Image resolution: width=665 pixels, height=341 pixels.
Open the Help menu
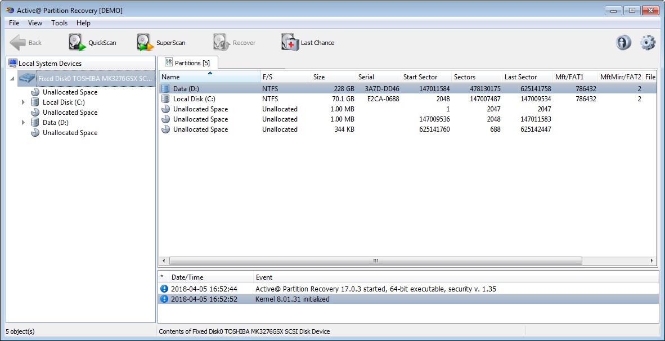(84, 23)
